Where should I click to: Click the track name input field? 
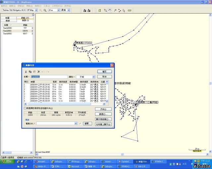[49, 77]
